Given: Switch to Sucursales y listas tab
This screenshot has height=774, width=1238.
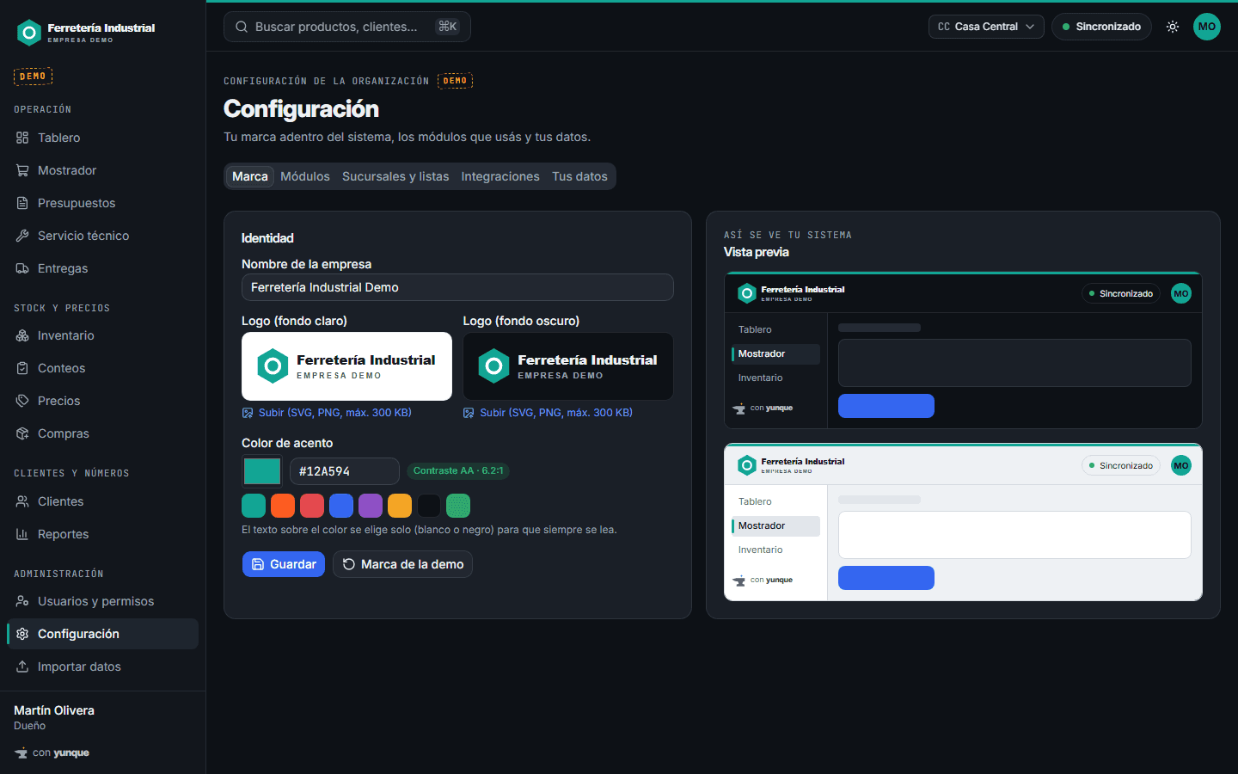Looking at the screenshot, I should pyautogui.click(x=395, y=176).
